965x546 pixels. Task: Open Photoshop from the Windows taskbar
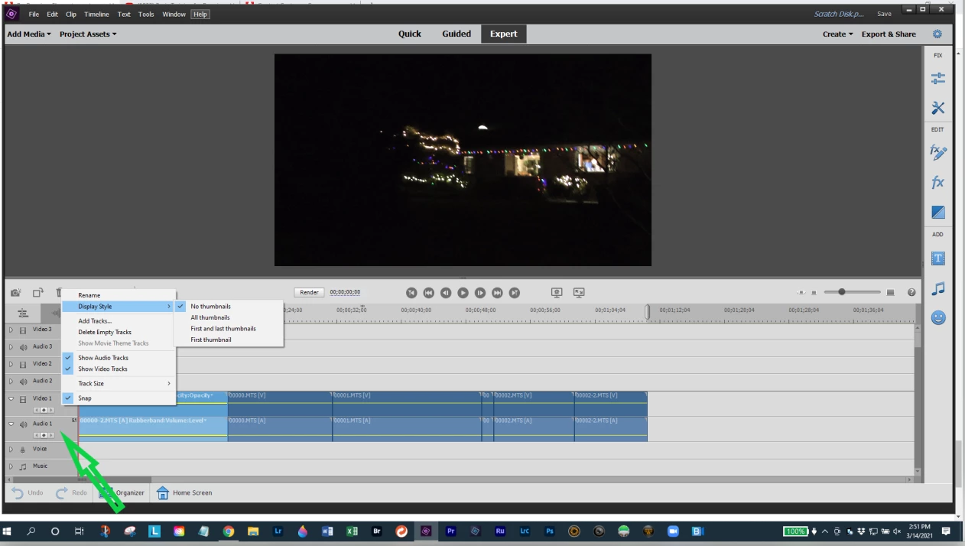pos(549,531)
